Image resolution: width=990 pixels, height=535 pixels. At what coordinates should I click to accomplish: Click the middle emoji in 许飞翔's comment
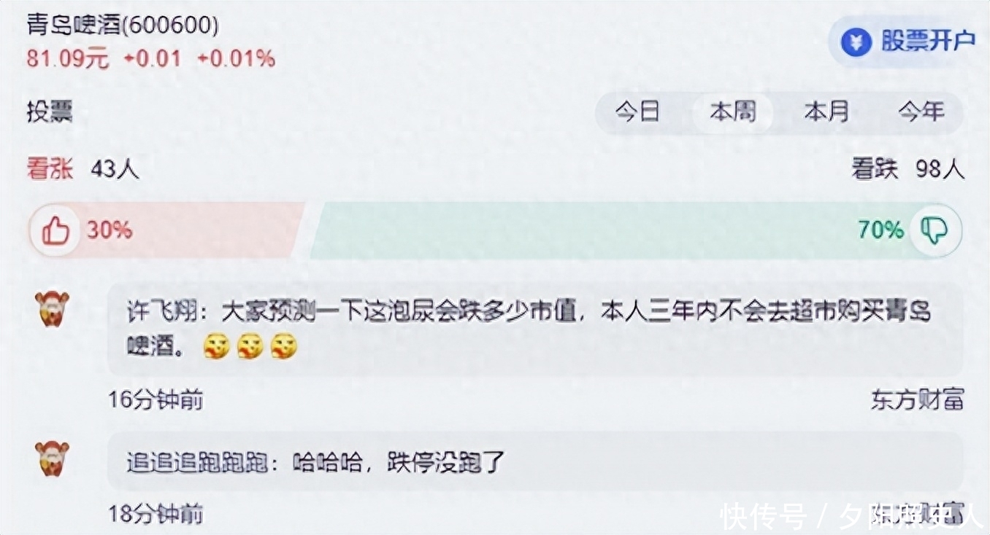click(x=250, y=347)
